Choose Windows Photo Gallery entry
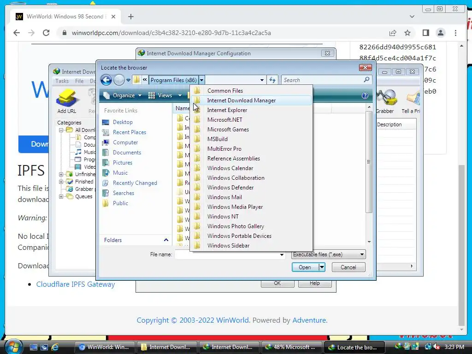Screen dimensions: 472x354 (x=251, y=226)
